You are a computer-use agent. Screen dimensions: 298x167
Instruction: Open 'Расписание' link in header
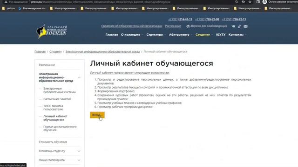pos(173,26)
